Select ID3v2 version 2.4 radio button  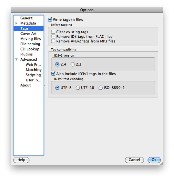pyautogui.click(x=57, y=64)
